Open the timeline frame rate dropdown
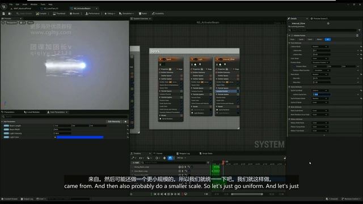The height and width of the screenshot is (204, 363). pyautogui.click(x=181, y=158)
